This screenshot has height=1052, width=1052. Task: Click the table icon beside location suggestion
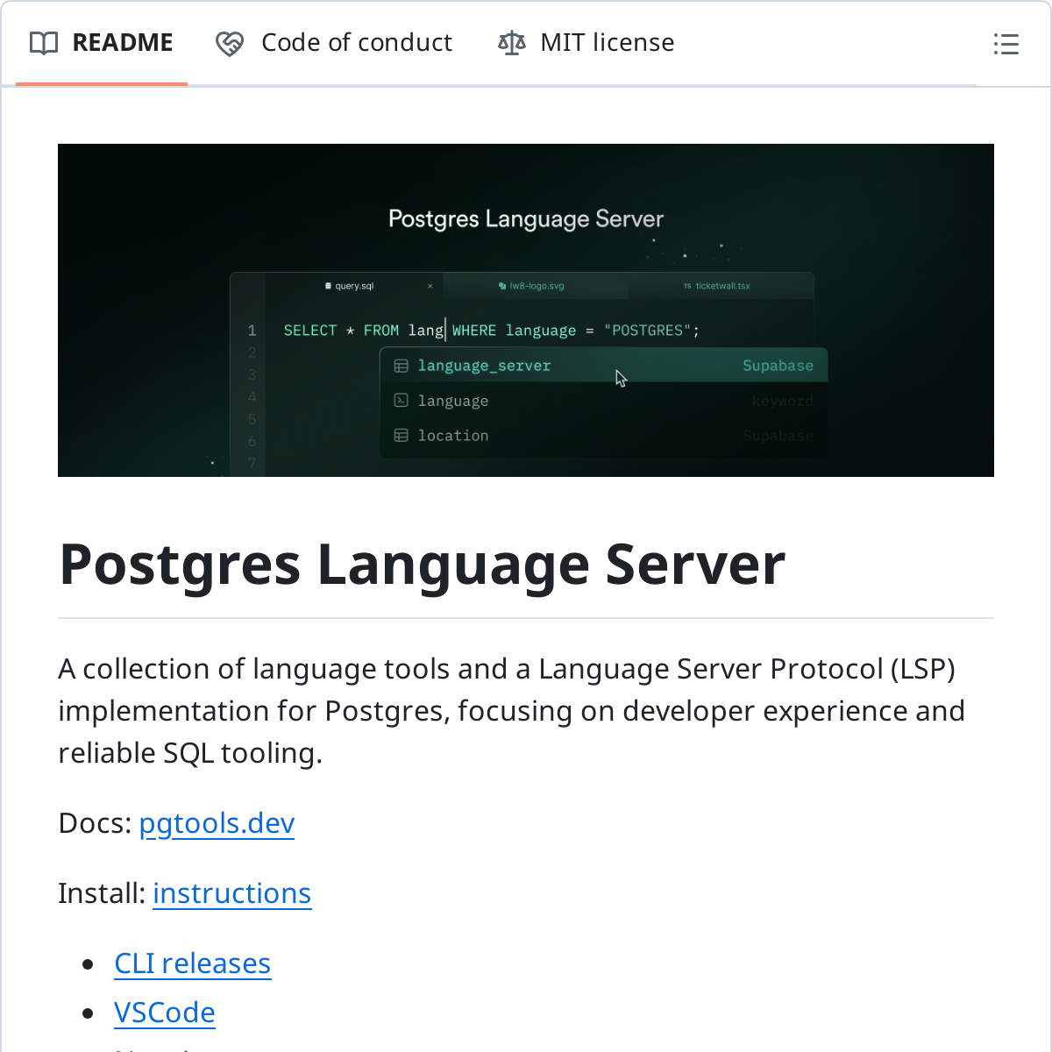click(402, 436)
